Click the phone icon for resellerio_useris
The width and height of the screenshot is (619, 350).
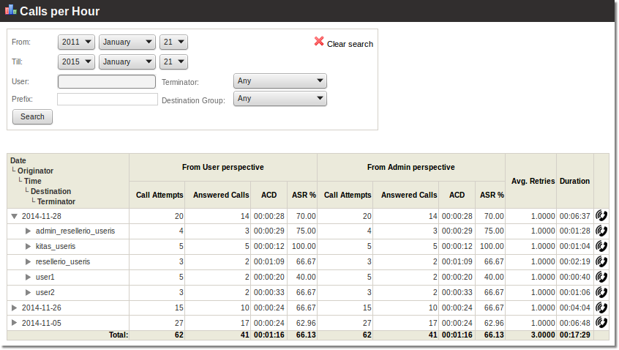601,261
